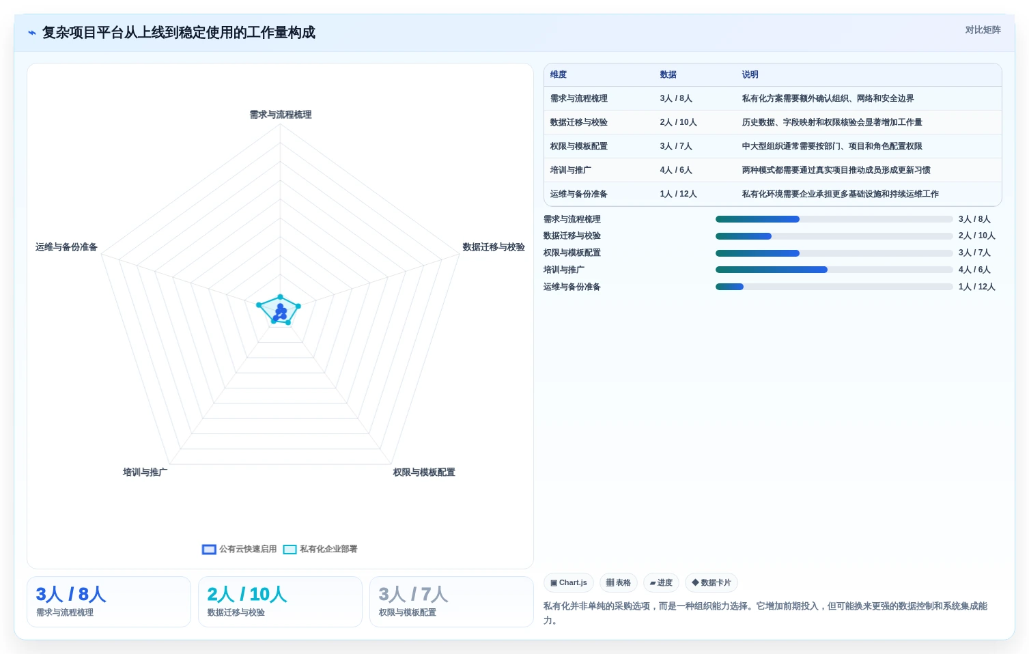Click progress bar for 培训与推广
Screen dimensions: 1029x654
834,270
